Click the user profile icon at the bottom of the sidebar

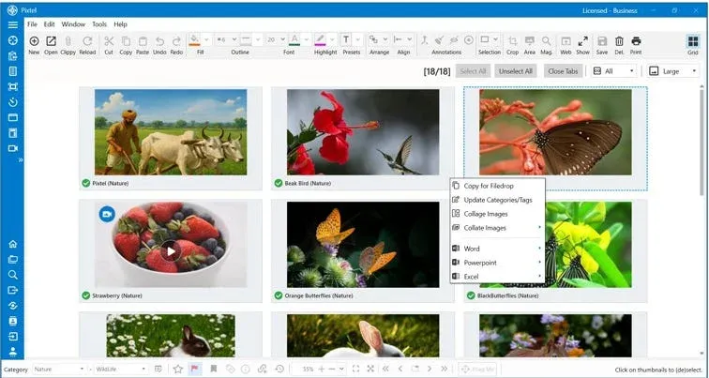pos(13,352)
